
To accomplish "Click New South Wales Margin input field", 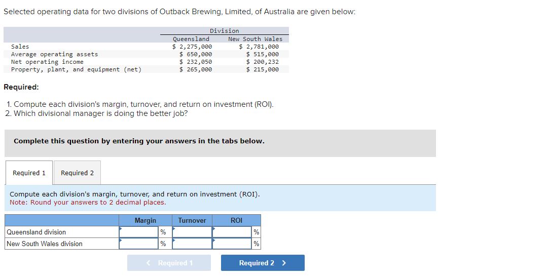I will [x=139, y=244].
